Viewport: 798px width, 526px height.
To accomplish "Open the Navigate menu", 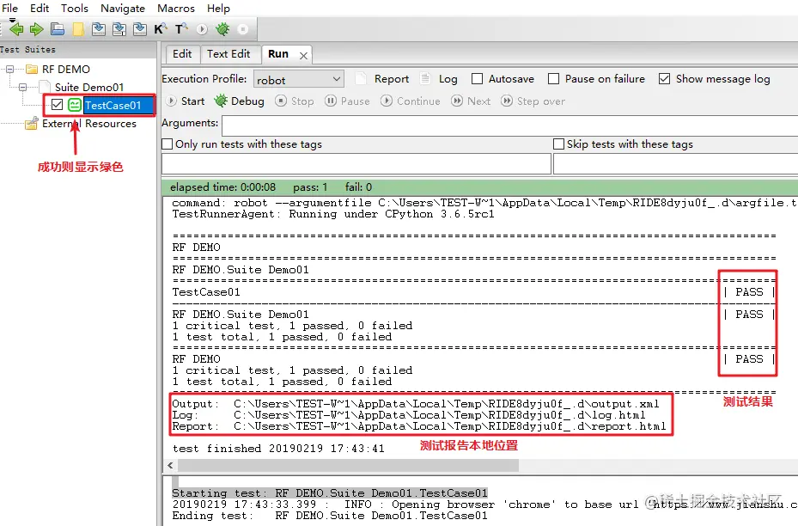I will click(123, 8).
